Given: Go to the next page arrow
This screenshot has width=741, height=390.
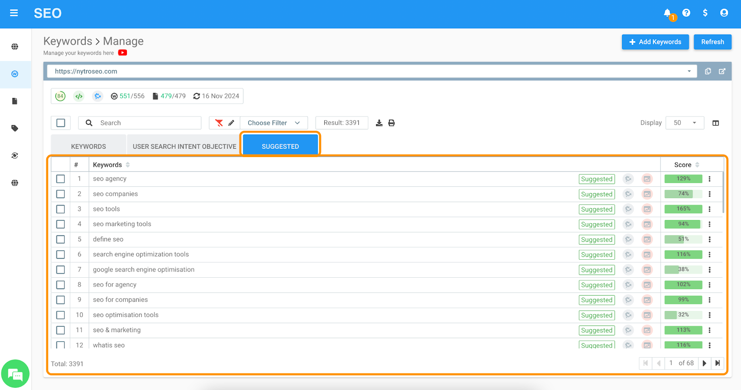Looking at the screenshot, I should [x=704, y=363].
